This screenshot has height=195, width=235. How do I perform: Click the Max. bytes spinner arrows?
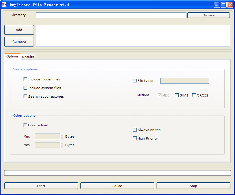click(x=62, y=145)
